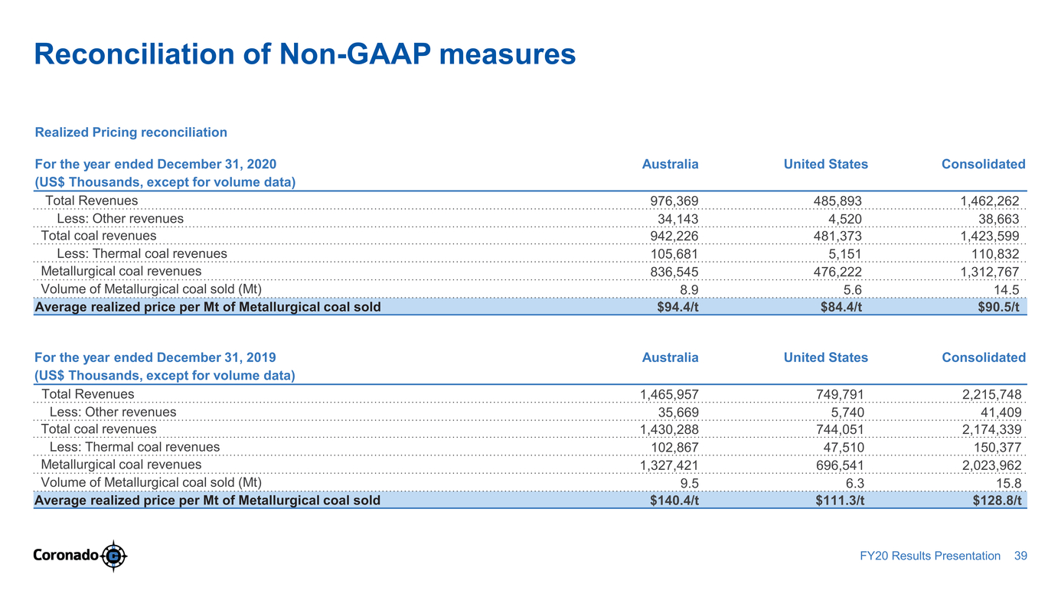Select Other revenues value 41,409
Screen dimensions: 1061x597
click(x=1001, y=413)
